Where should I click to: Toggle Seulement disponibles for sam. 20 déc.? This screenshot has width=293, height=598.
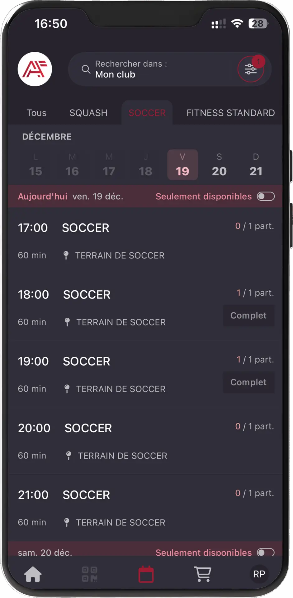(266, 552)
